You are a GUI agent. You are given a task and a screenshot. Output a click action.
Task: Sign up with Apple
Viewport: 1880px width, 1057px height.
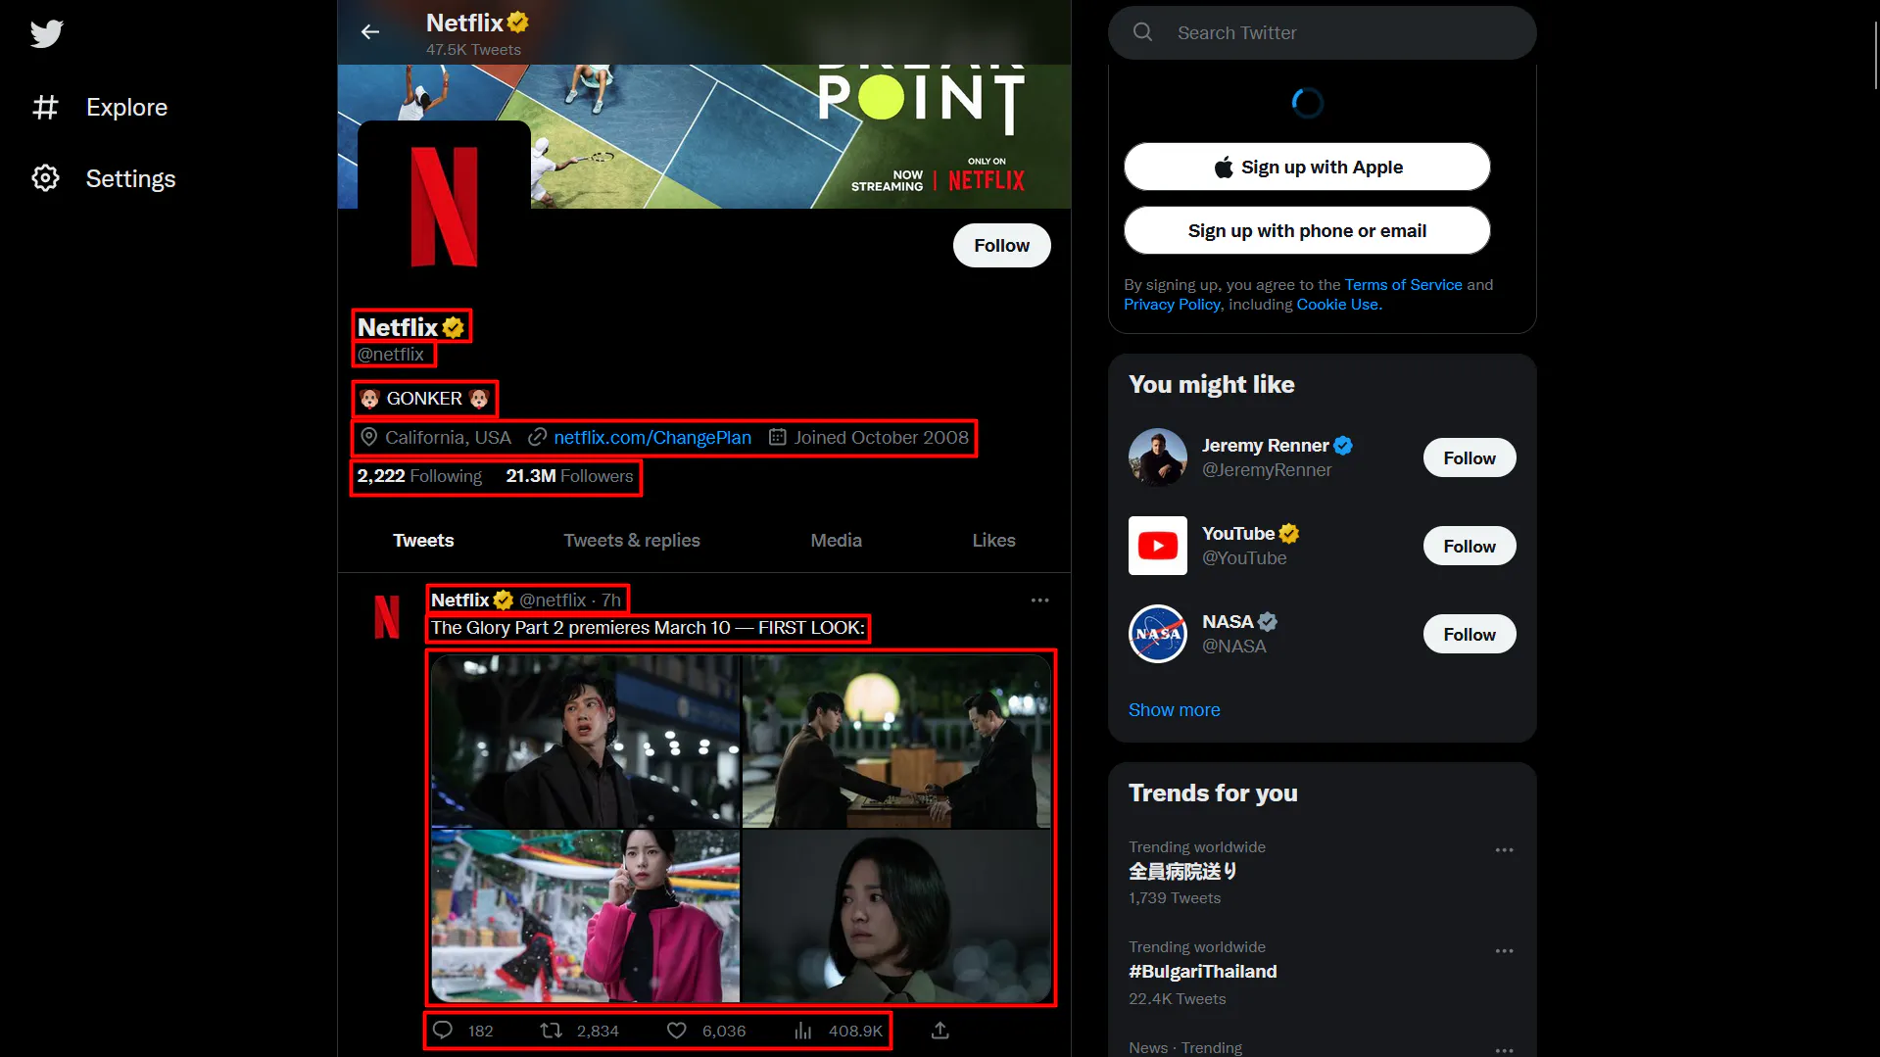pyautogui.click(x=1306, y=167)
